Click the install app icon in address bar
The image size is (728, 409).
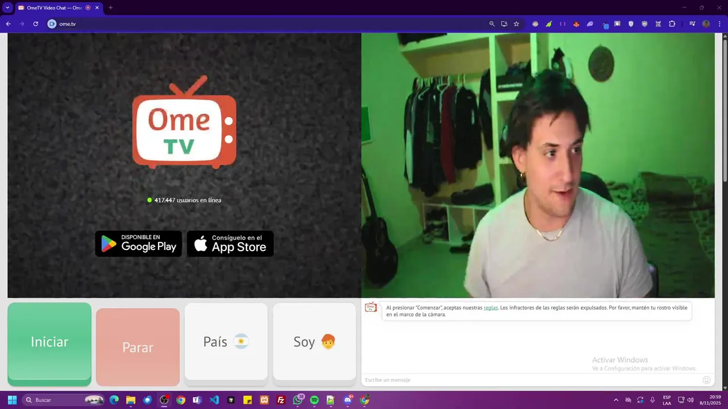point(504,24)
